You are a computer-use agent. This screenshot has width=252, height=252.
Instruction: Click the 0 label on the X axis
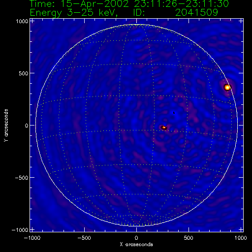tap(136, 238)
